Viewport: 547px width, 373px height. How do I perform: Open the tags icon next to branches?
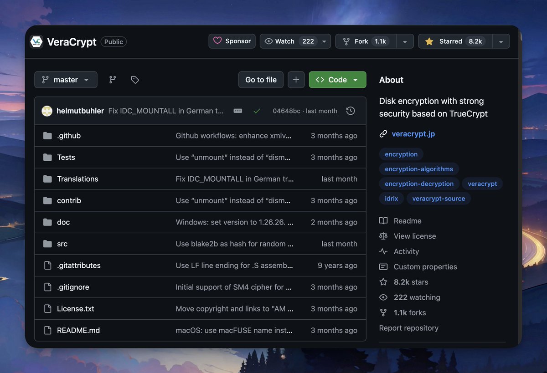[x=135, y=80]
